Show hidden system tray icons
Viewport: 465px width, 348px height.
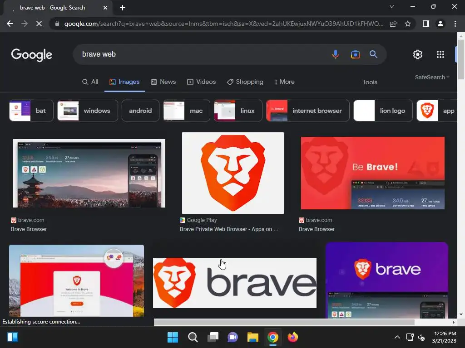pos(397,337)
